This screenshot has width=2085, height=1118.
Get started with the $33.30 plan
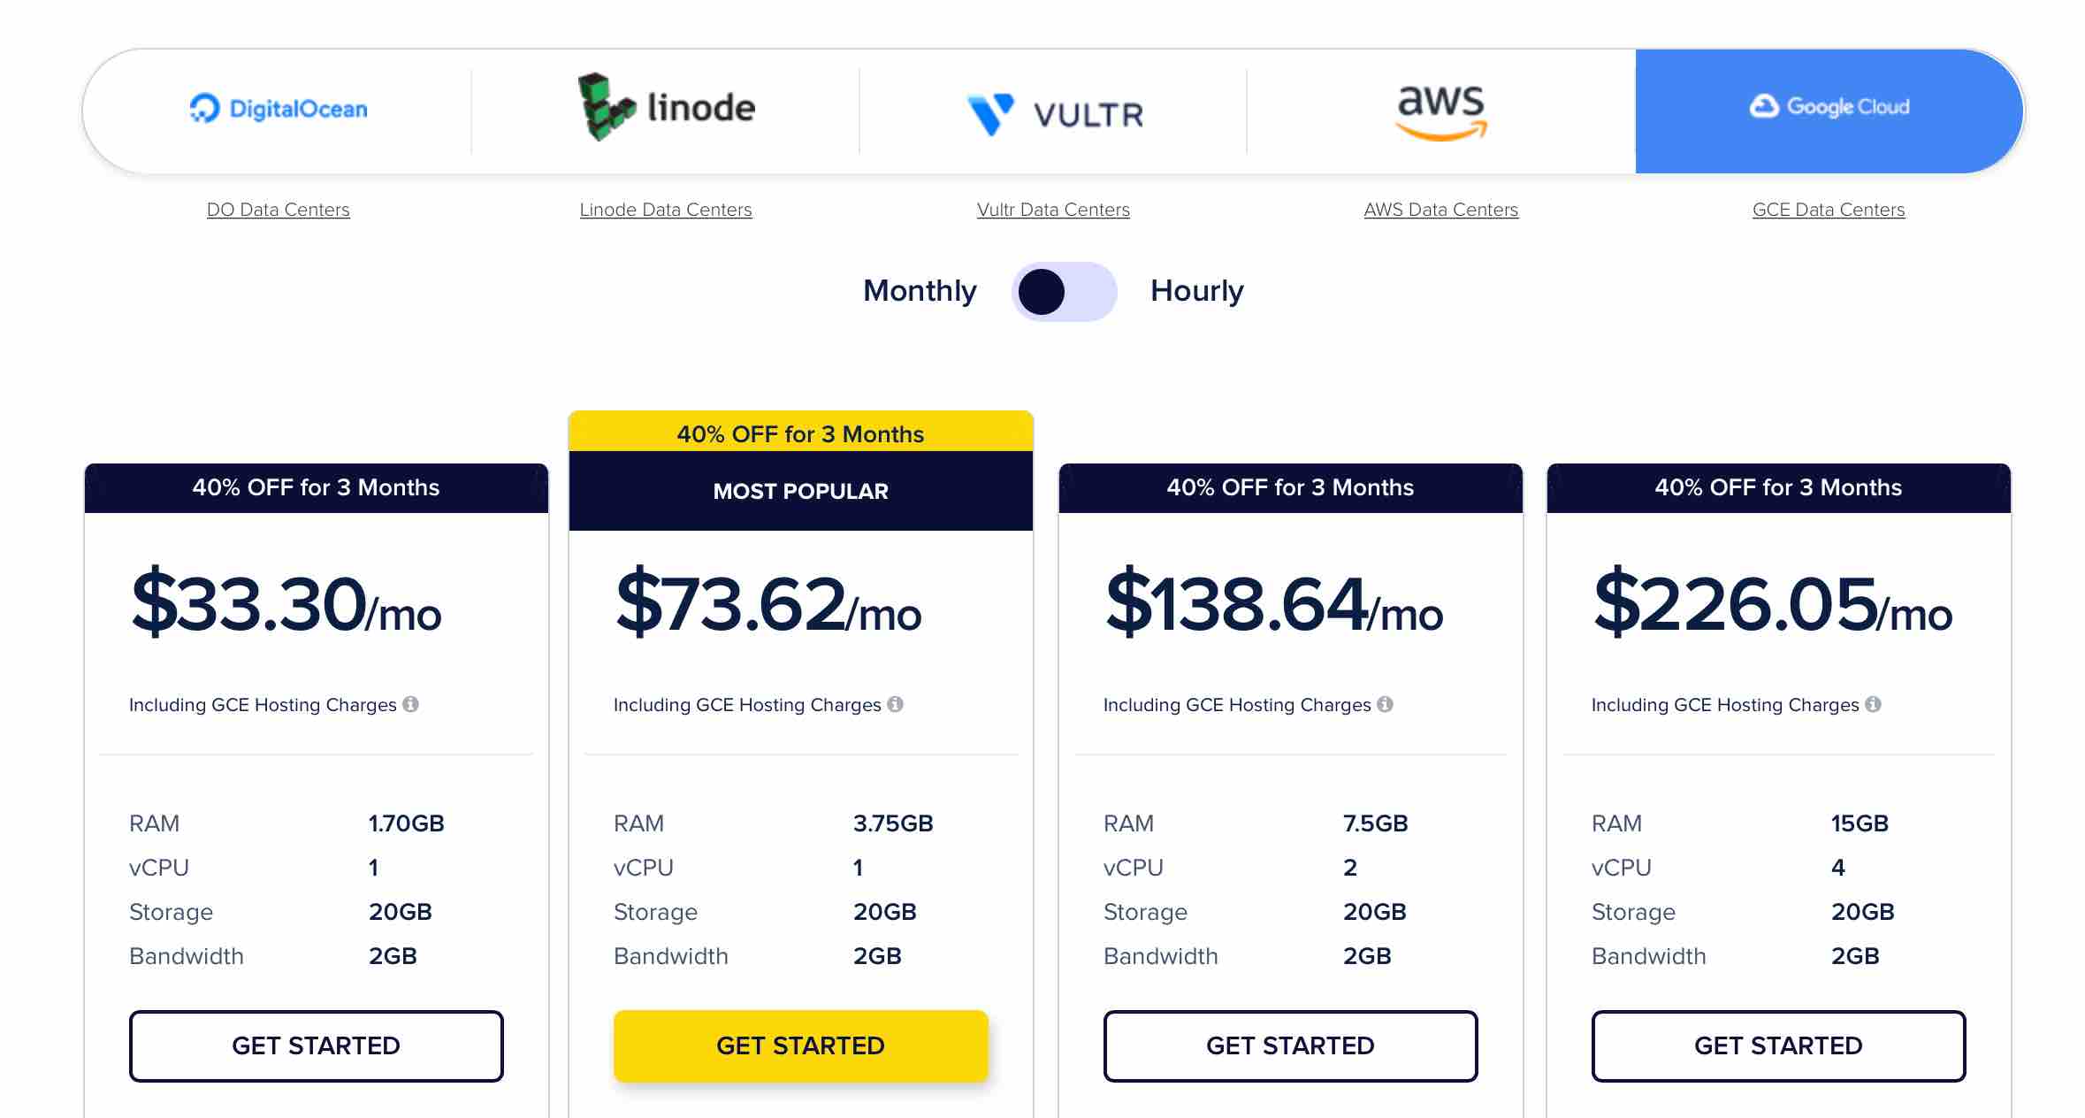317,1045
